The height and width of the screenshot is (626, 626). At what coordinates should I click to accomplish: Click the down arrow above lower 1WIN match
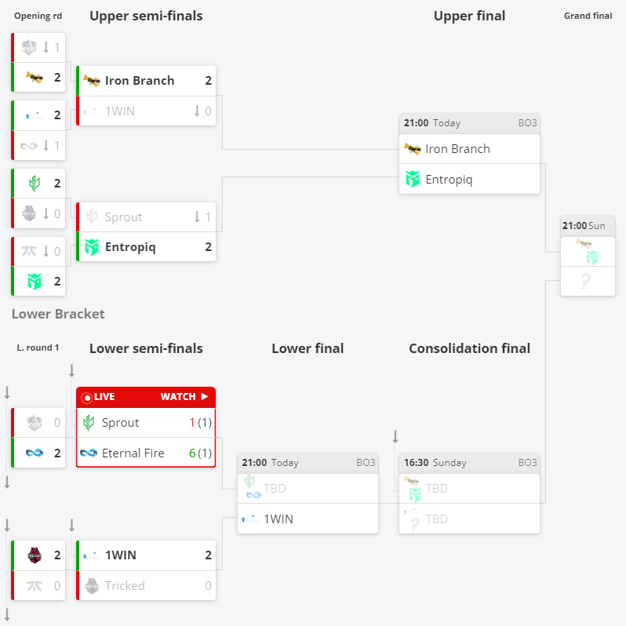pos(71,525)
